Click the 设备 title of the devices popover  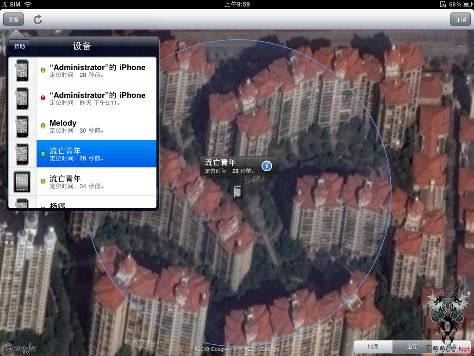coord(81,46)
